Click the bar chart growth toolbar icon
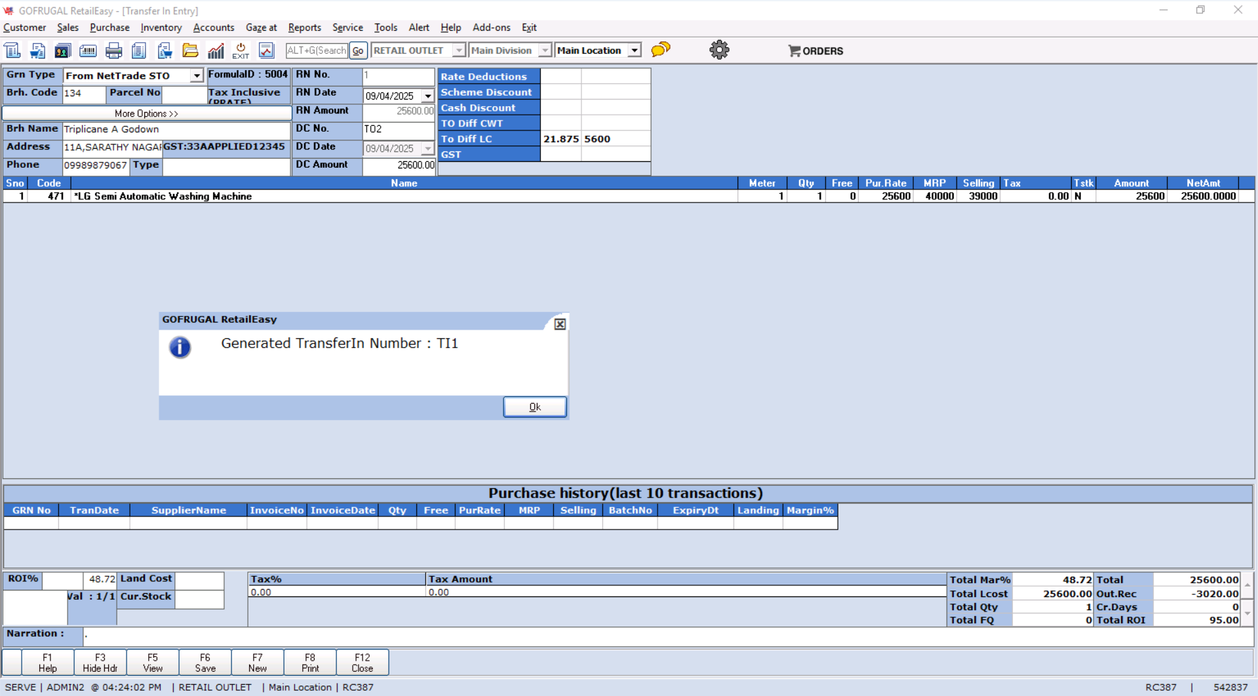Screen dimensions: 1258x696 216,50
